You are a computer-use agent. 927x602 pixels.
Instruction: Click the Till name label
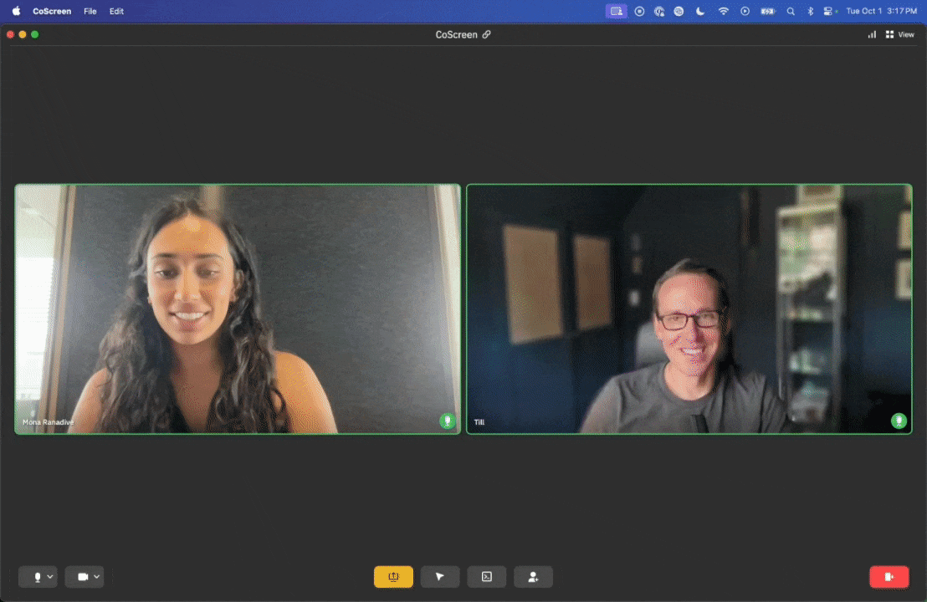point(479,421)
